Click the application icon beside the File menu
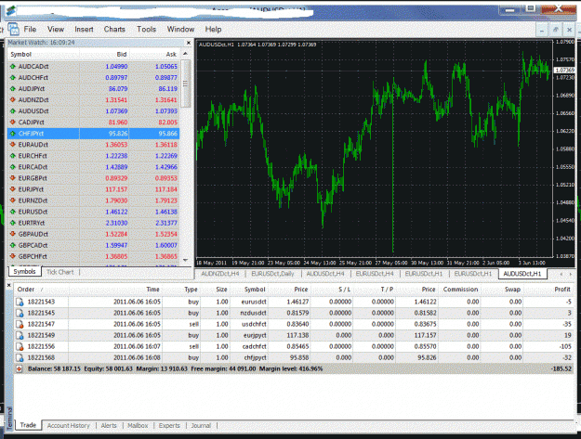The image size is (581, 439). [13, 29]
